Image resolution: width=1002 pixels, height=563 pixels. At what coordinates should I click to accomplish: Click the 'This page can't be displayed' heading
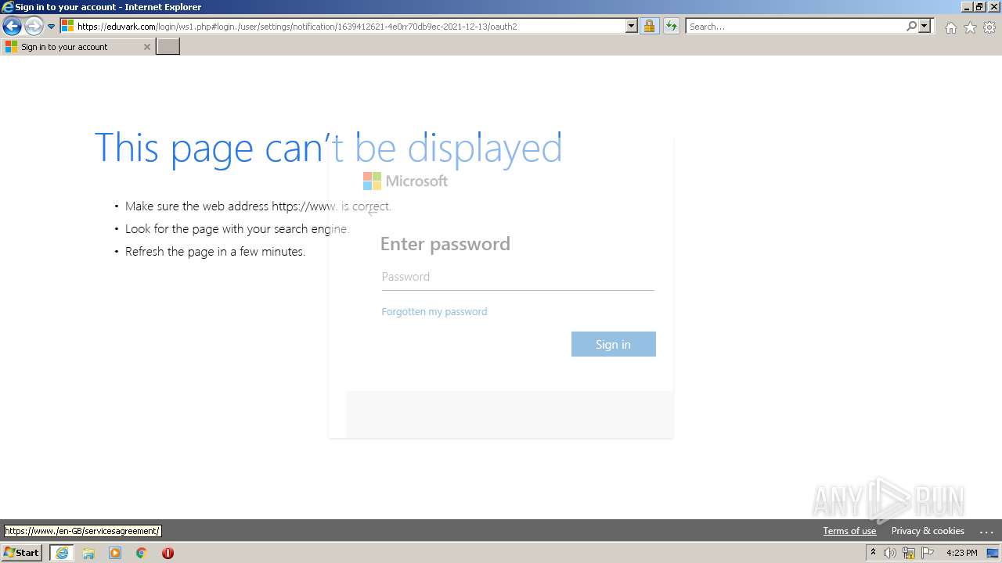coord(328,148)
